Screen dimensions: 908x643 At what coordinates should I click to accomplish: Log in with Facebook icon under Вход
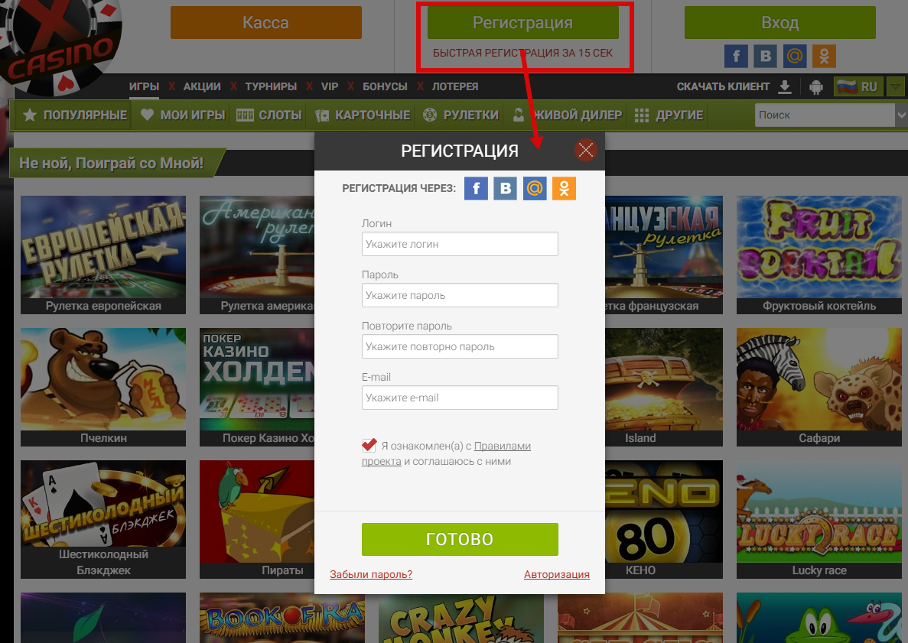(736, 56)
